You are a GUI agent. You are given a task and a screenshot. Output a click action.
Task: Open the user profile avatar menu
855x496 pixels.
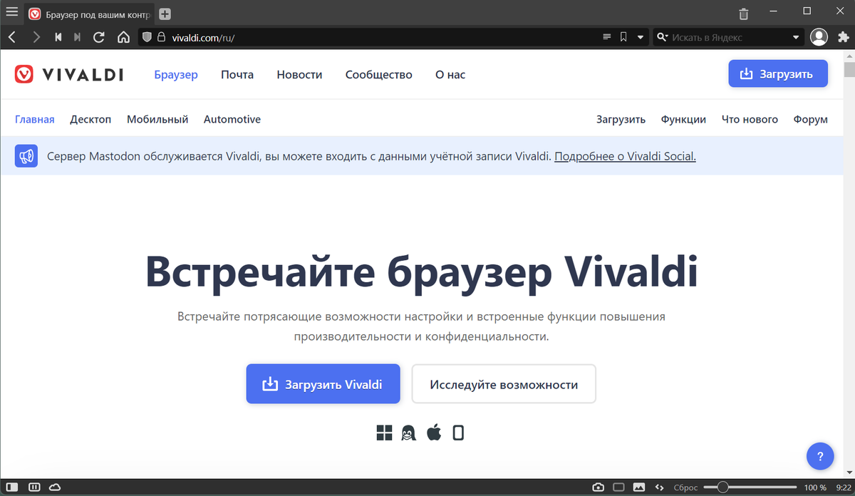819,37
